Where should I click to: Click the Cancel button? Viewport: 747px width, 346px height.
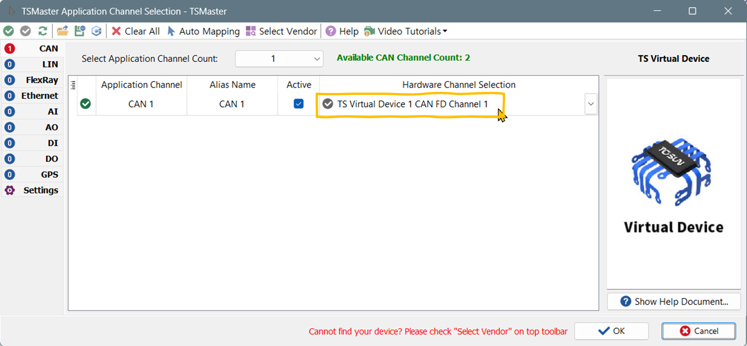click(x=699, y=331)
